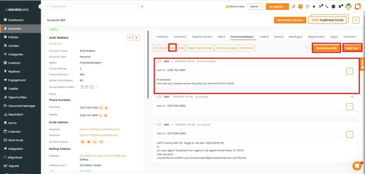The image size is (365, 174).
Task: Toggle the Do Not Contact phone call icon
Action: [94, 142]
